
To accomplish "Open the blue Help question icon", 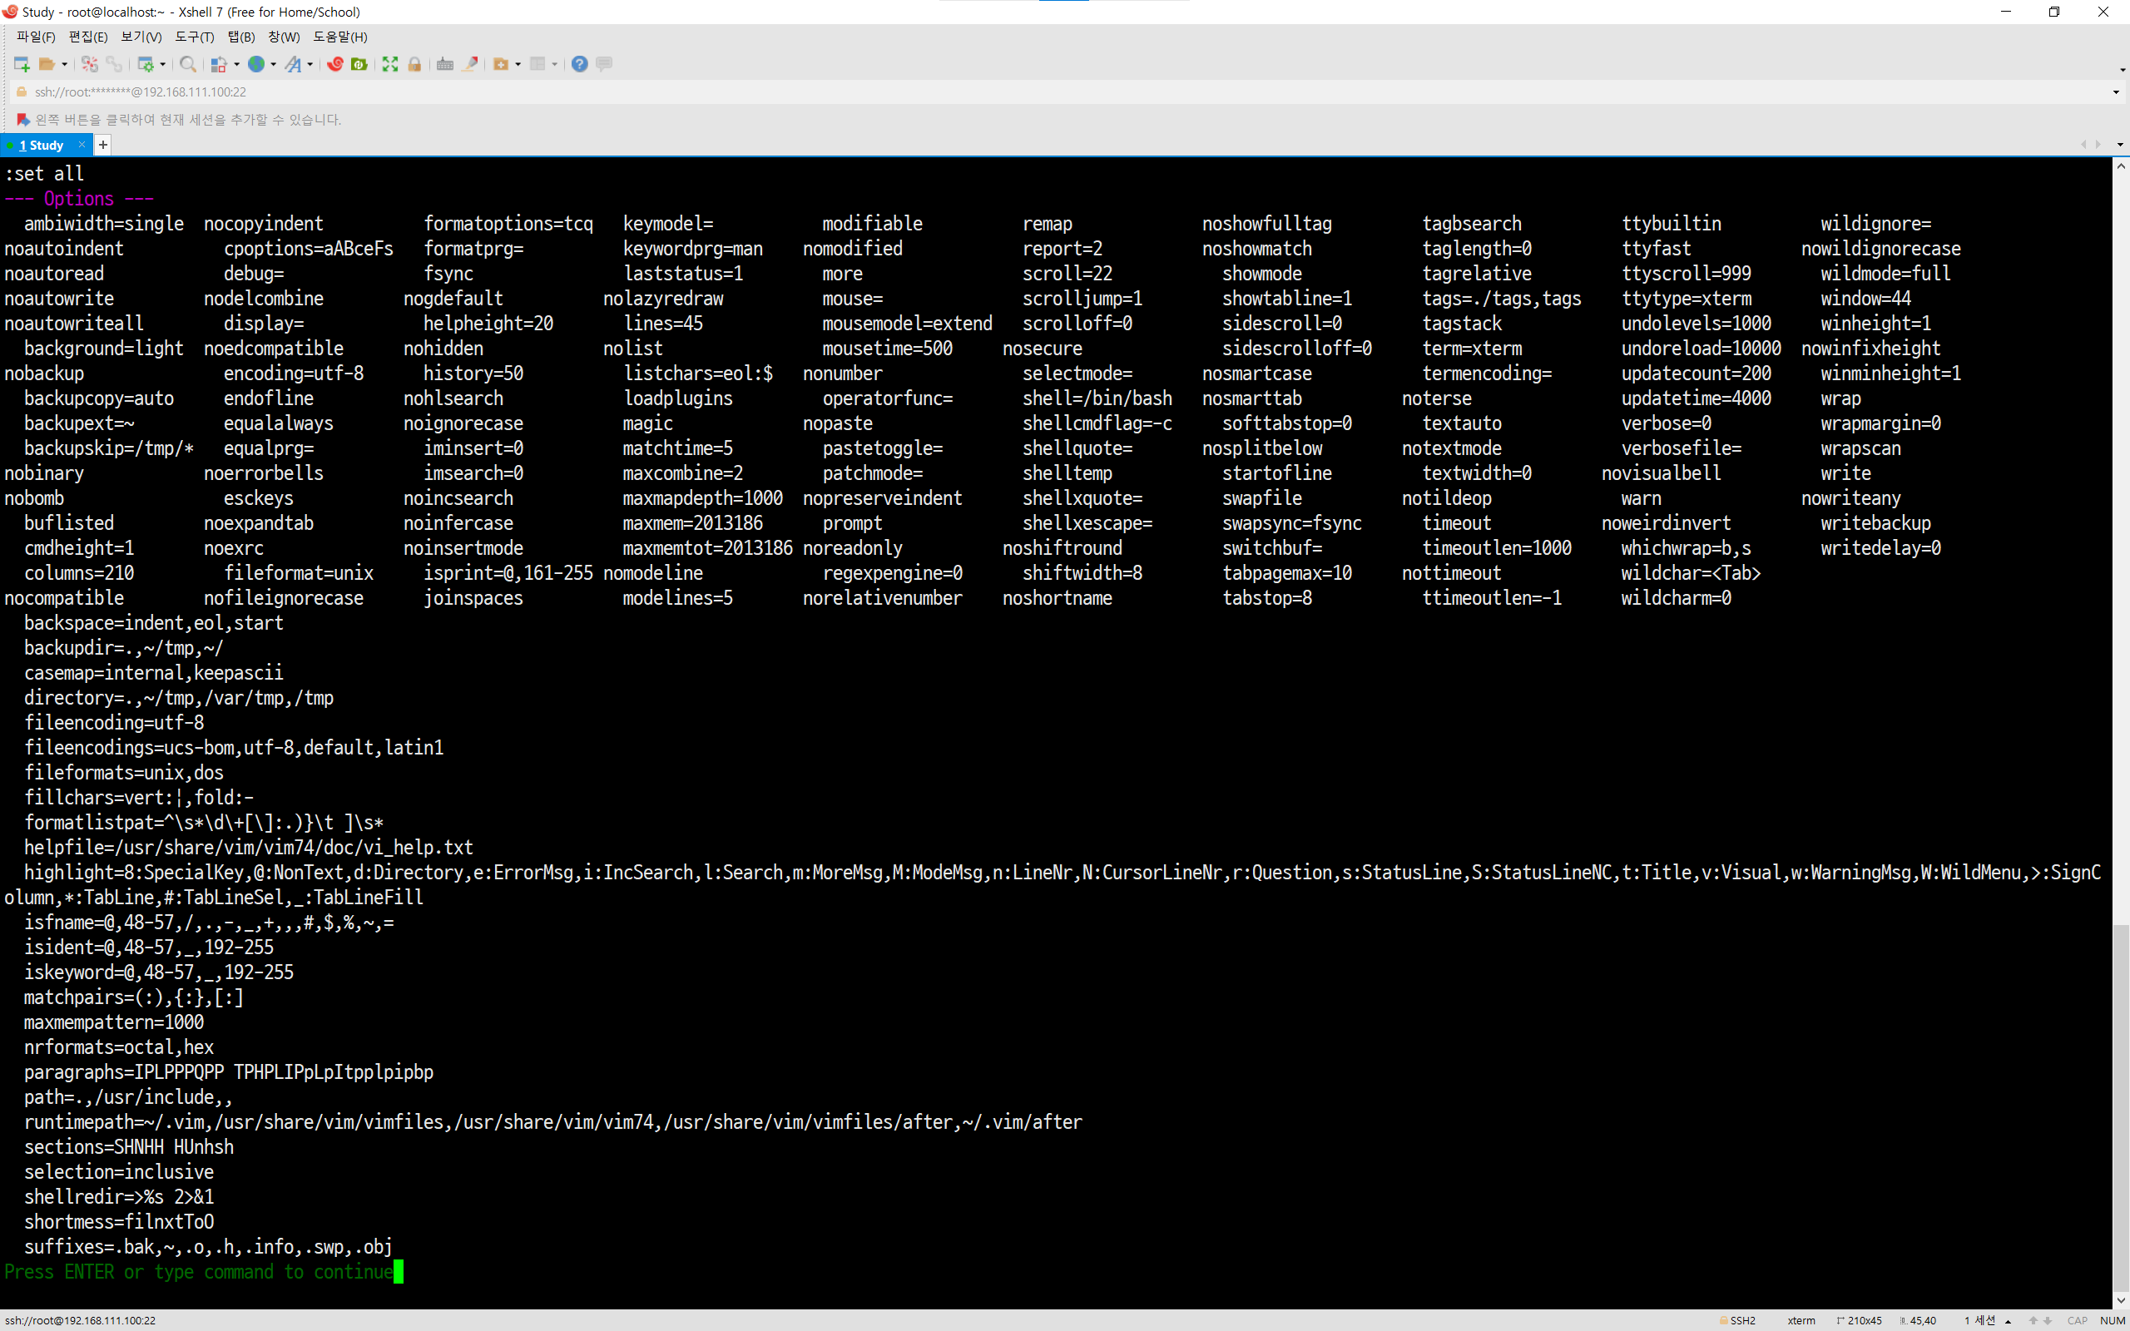I will [579, 64].
